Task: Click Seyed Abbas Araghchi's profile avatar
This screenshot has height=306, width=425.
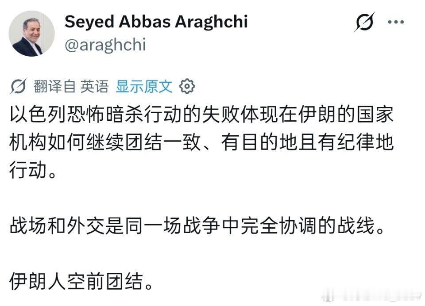Action: point(31,32)
